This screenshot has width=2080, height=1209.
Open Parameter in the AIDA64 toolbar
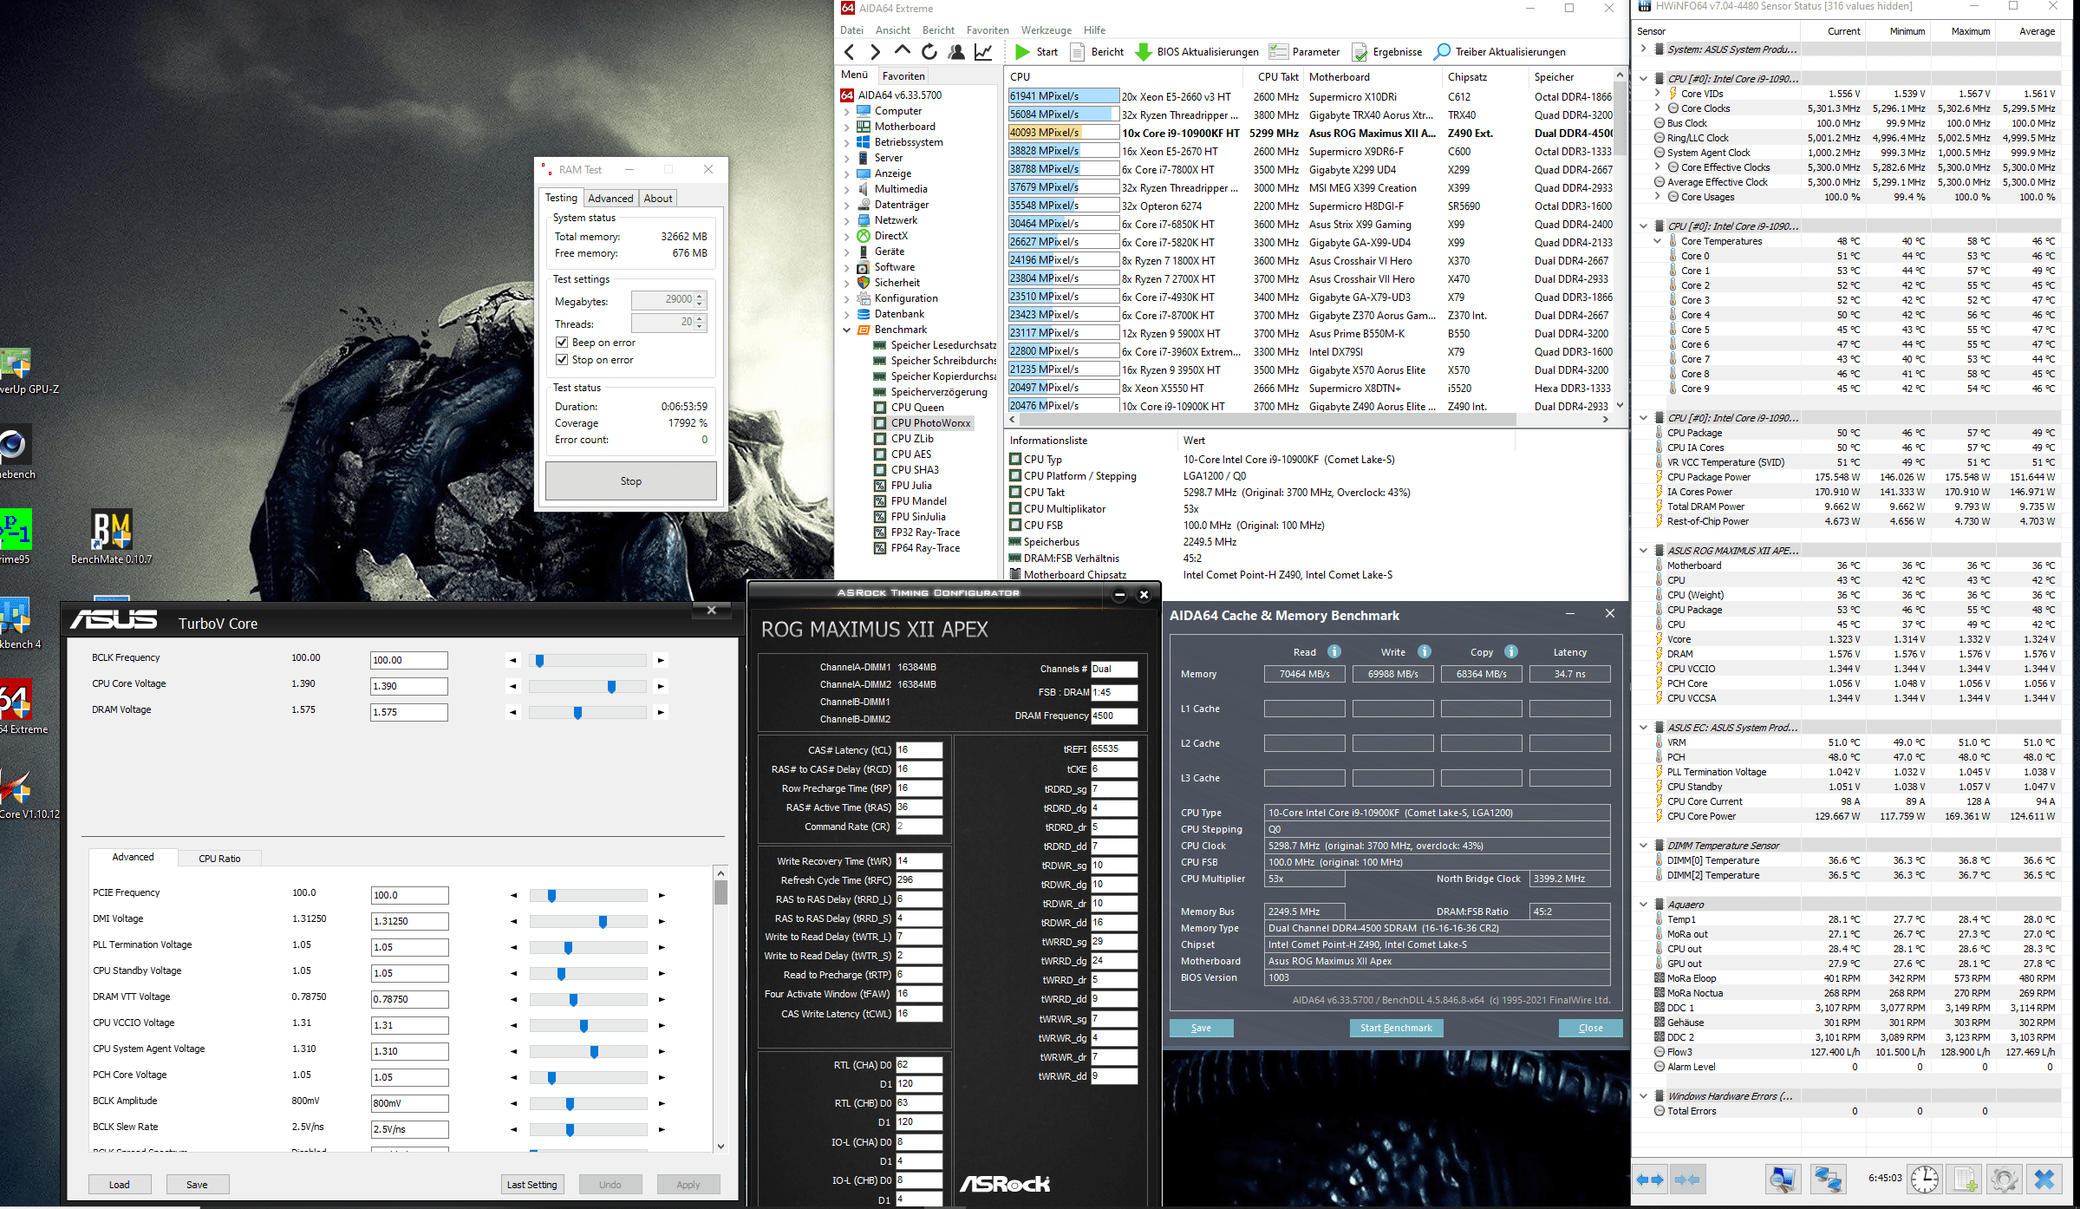(x=1305, y=52)
